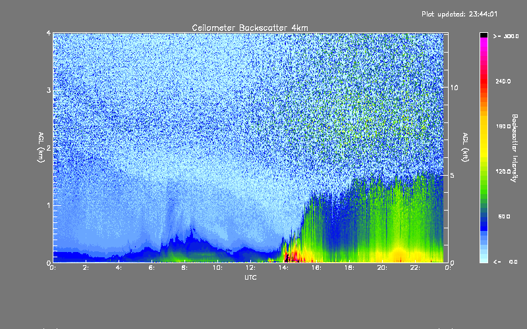Image resolution: width=527 pixels, height=329 pixels.
Task: Click the '4' km tick on left axis
Action: click(49, 33)
